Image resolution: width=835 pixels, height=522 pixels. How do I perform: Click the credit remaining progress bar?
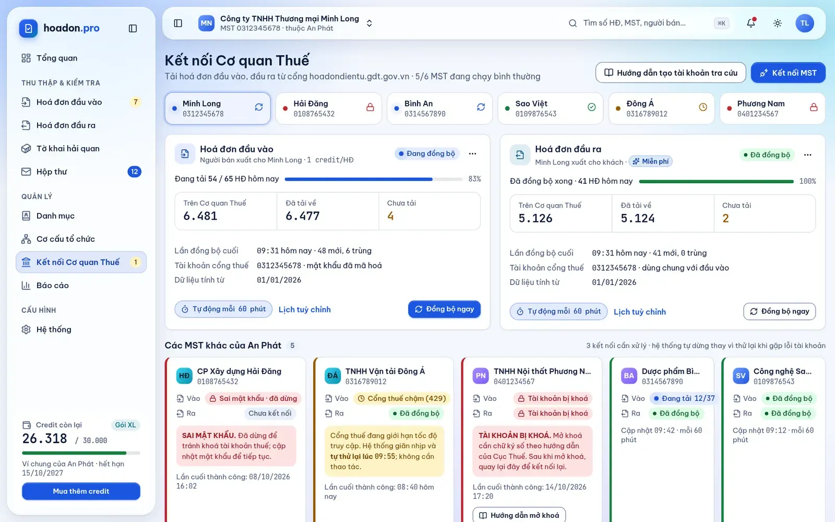tap(81, 453)
